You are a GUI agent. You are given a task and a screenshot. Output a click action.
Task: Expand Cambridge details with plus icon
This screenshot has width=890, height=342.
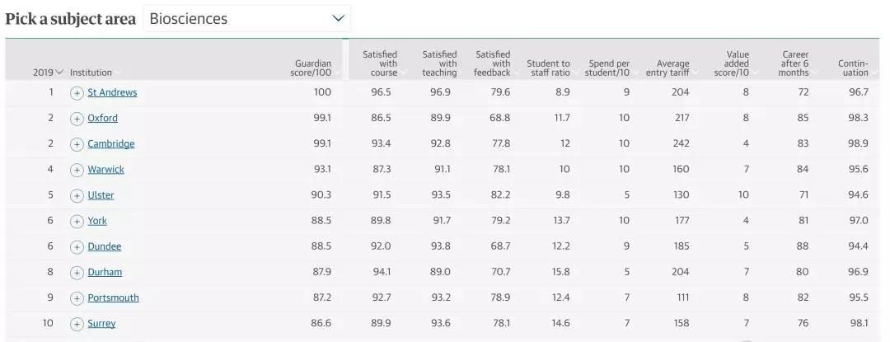coord(77,144)
